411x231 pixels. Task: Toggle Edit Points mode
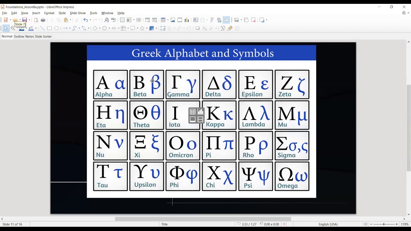pyautogui.click(x=223, y=28)
